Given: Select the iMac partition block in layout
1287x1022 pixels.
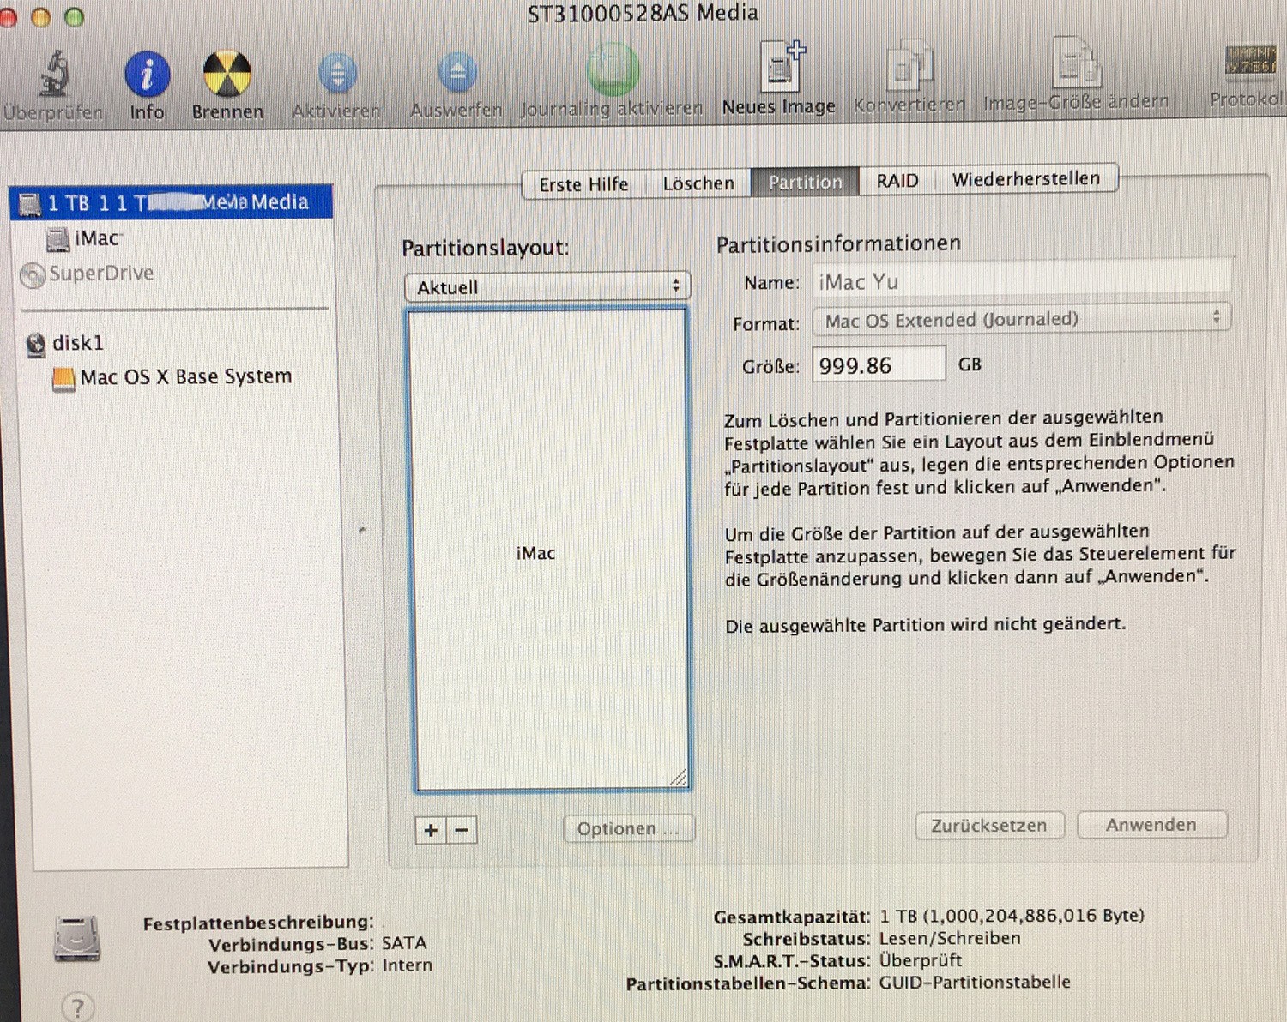Looking at the screenshot, I should [550, 549].
